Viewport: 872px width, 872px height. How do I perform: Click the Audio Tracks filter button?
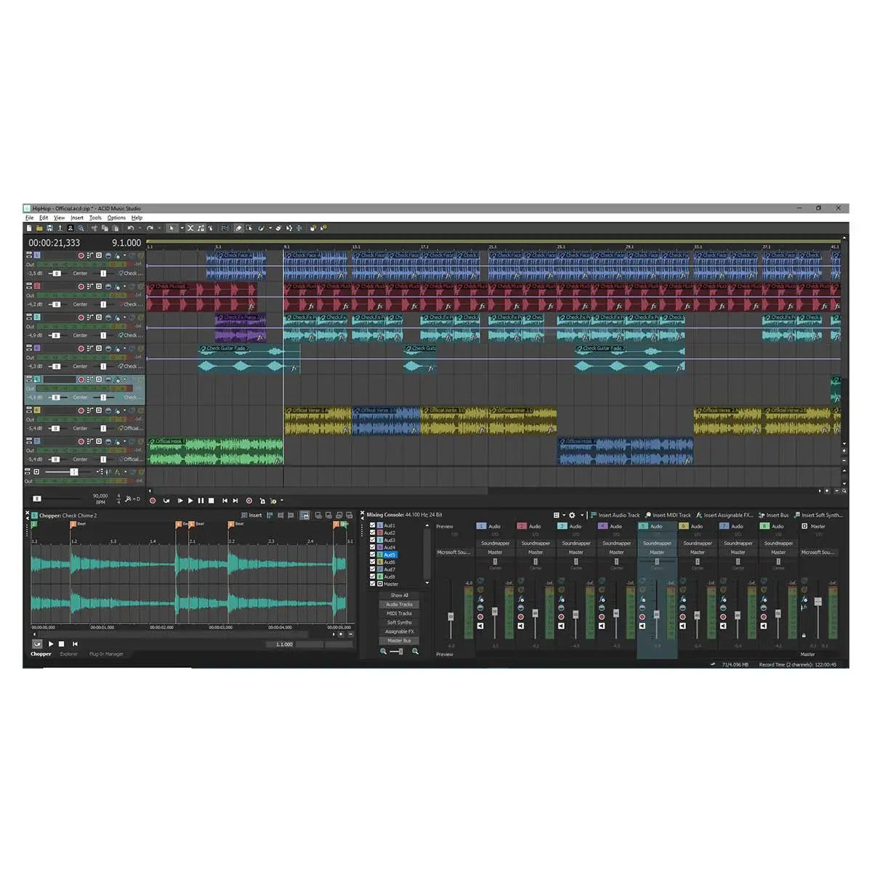click(x=399, y=605)
